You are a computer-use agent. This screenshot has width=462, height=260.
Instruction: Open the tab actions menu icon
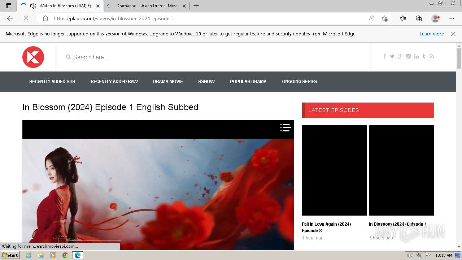(9, 6)
